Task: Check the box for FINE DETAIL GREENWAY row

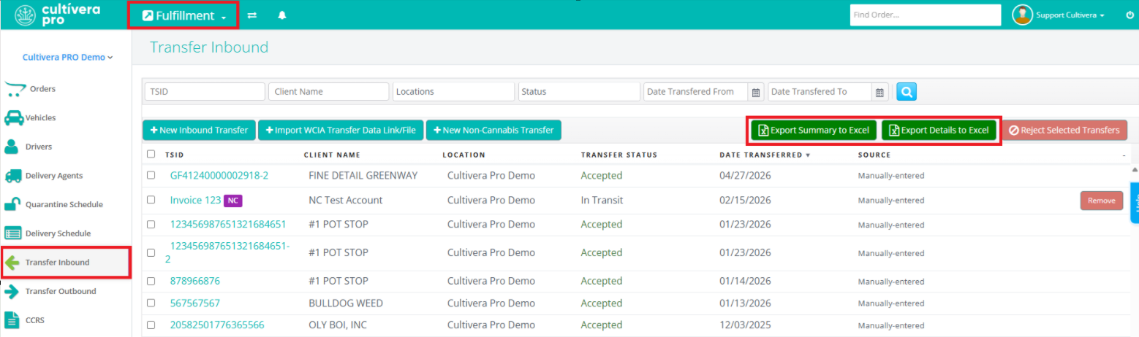Action: point(151,175)
